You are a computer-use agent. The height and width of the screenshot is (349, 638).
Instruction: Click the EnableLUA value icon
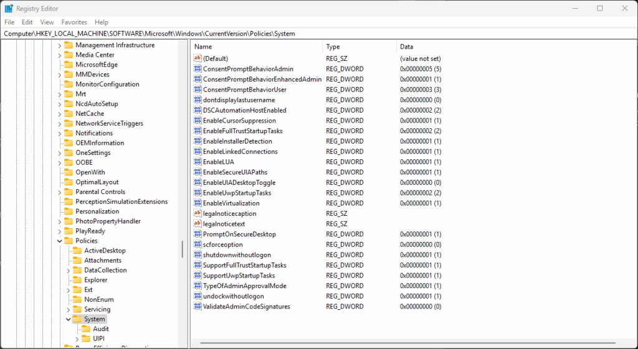(198, 162)
